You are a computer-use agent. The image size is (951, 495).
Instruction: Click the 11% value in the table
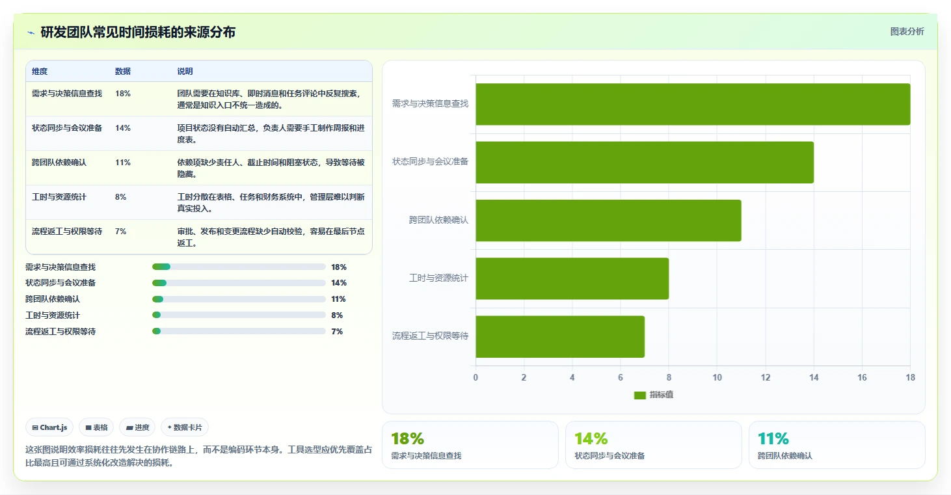[x=123, y=163]
